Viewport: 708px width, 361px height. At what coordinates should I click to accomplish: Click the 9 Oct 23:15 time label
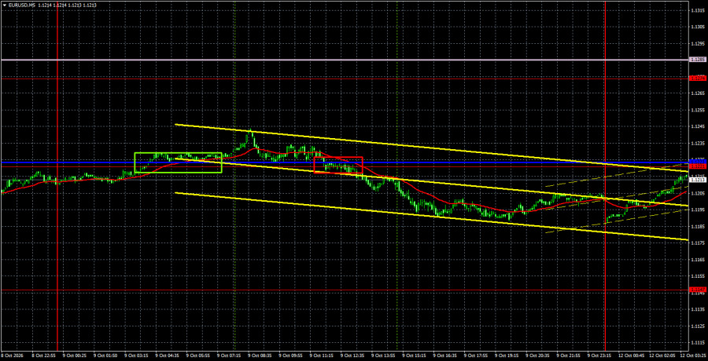coord(599,356)
